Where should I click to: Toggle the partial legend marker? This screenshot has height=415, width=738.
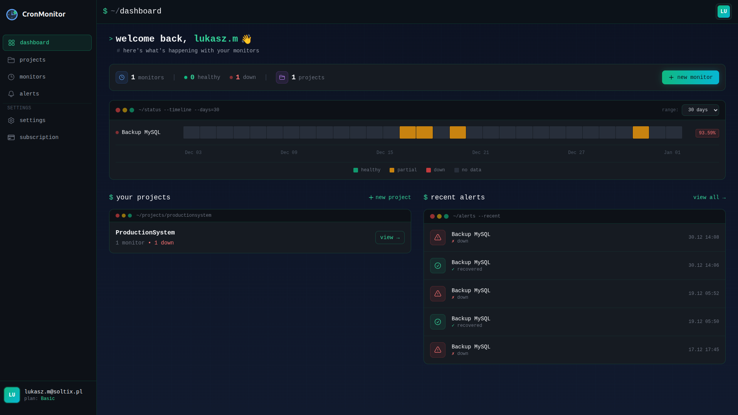pyautogui.click(x=392, y=170)
